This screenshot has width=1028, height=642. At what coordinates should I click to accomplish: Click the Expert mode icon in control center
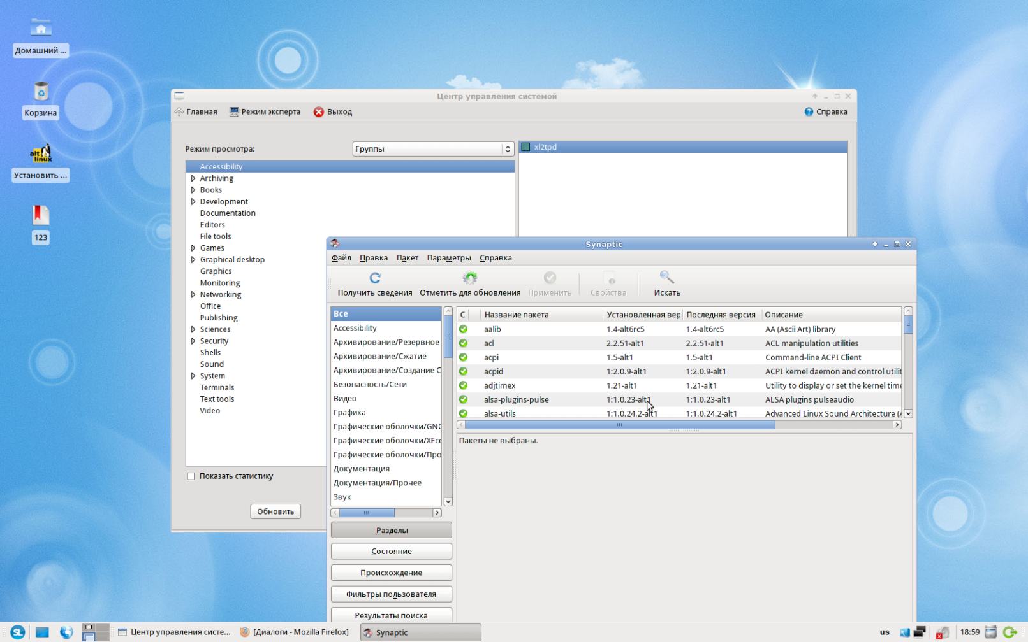pos(234,111)
